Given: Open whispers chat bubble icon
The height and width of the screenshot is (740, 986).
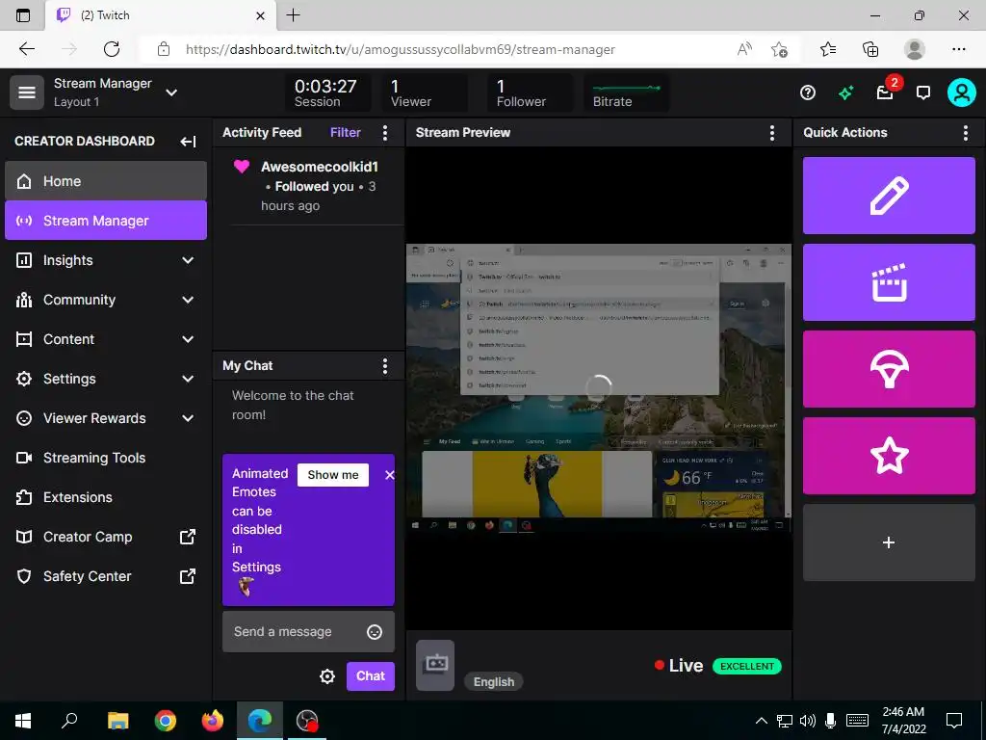Looking at the screenshot, I should 923,93.
